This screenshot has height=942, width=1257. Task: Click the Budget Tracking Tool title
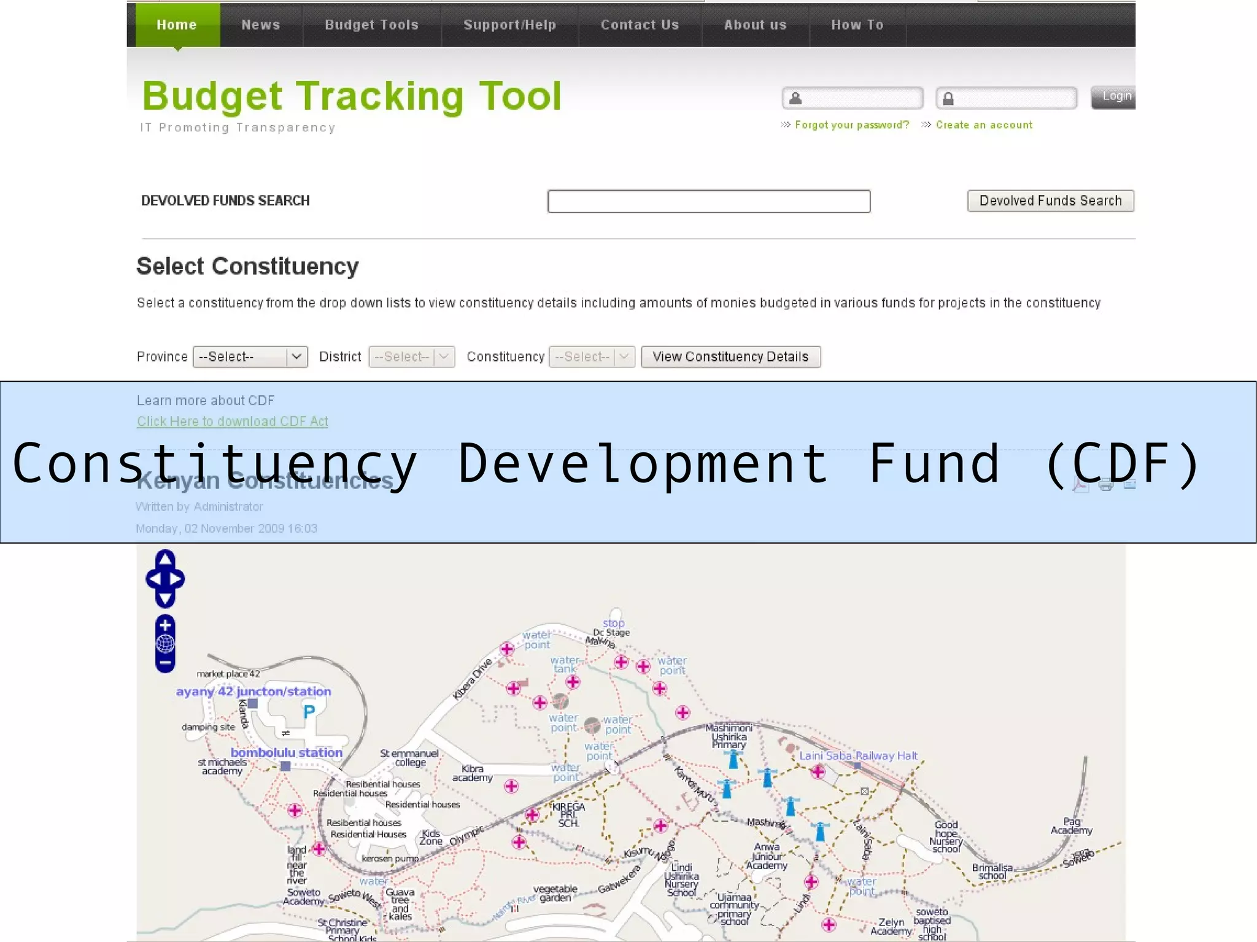[x=352, y=96]
